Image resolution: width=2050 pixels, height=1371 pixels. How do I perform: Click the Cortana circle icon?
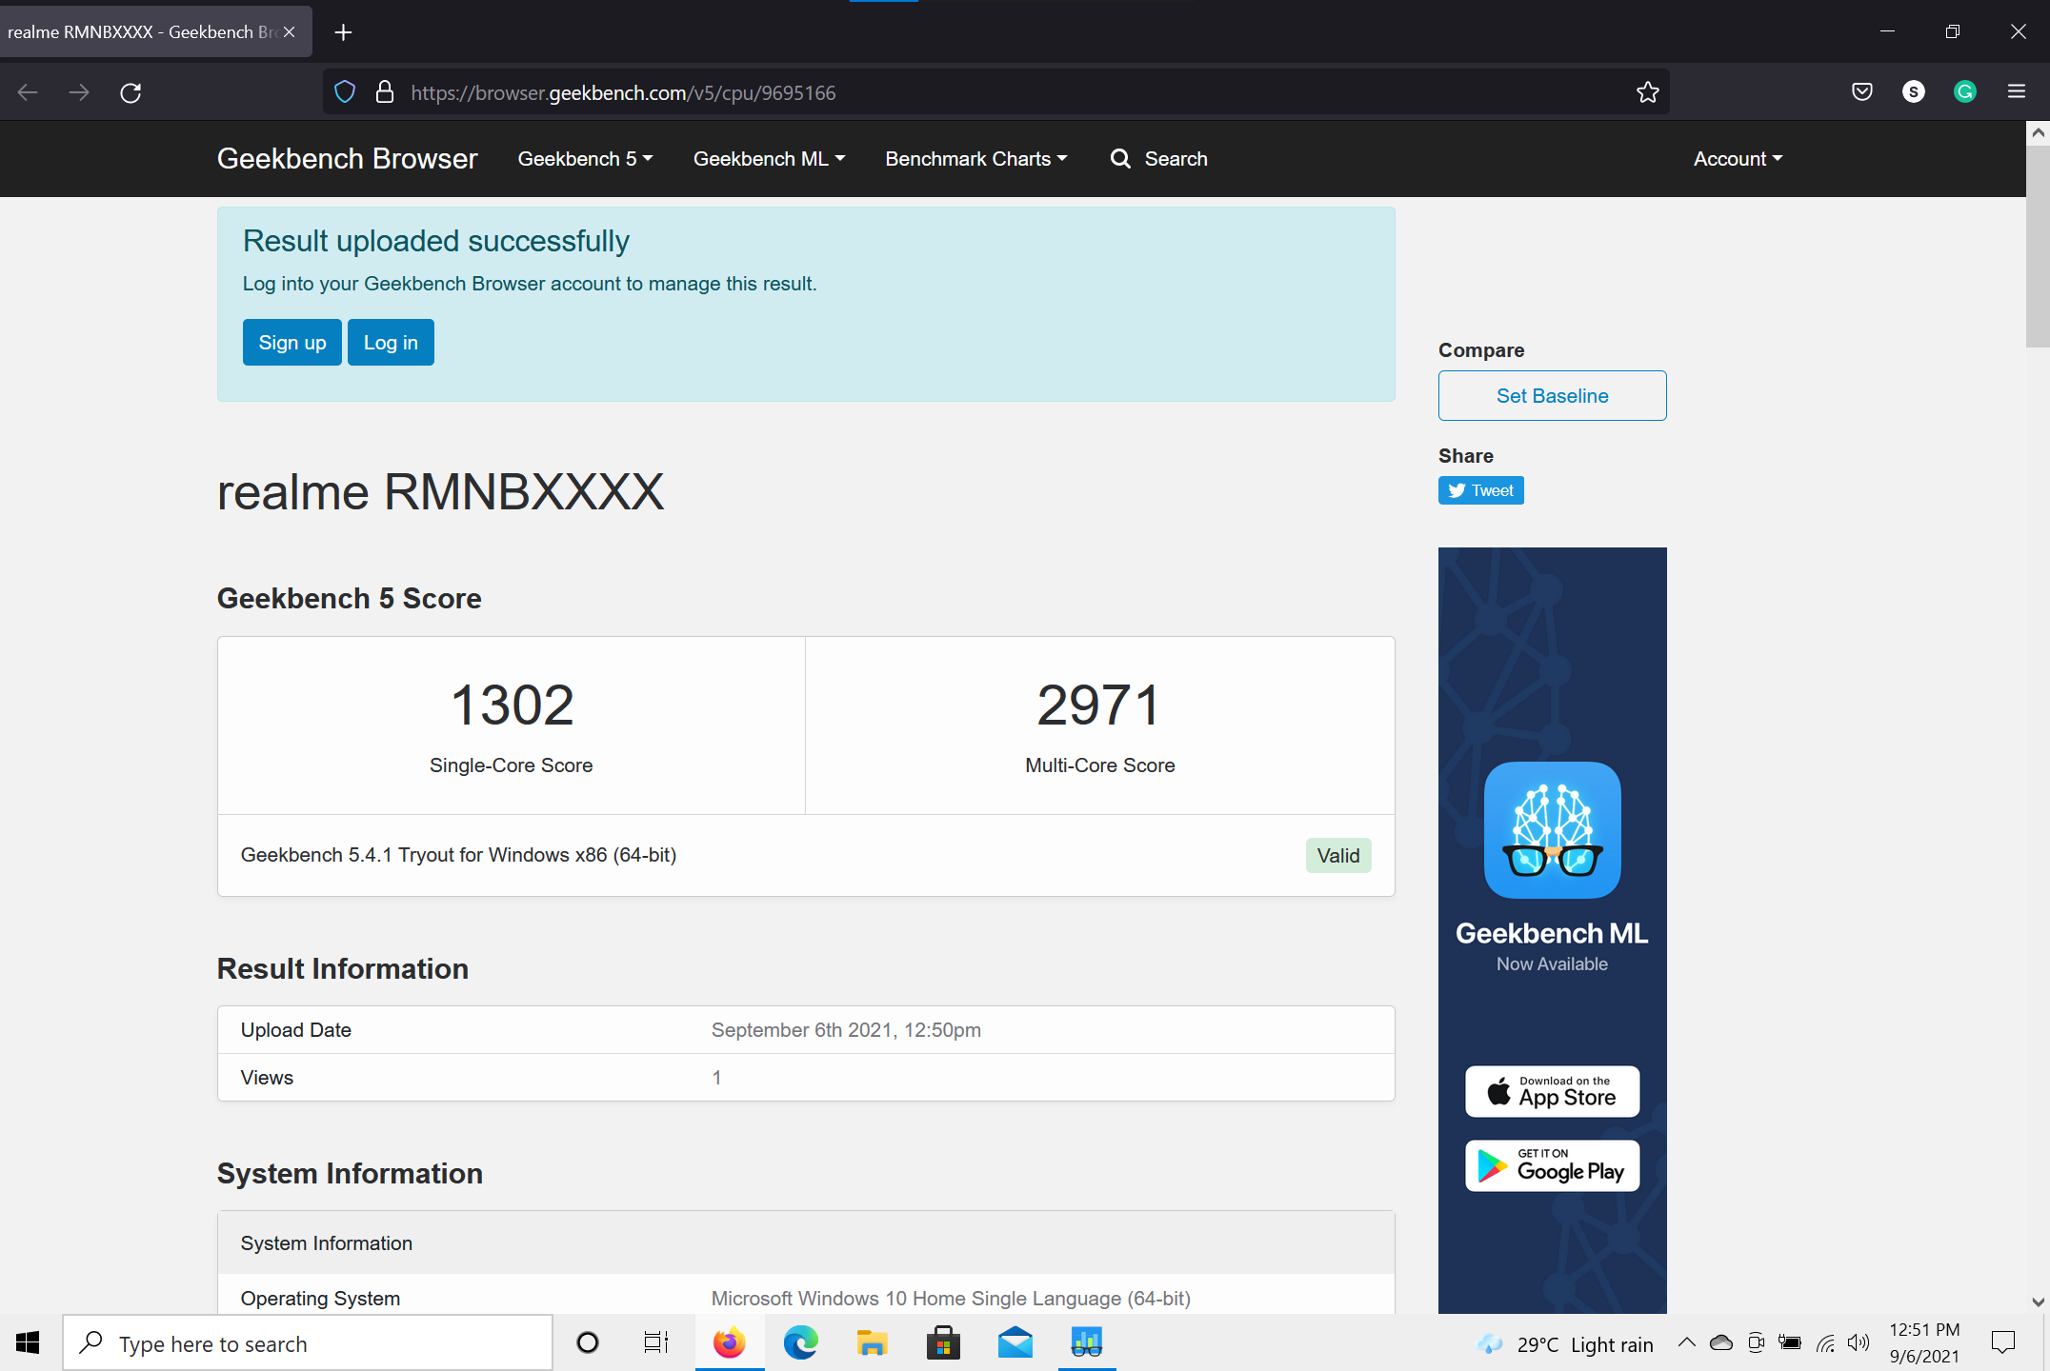588,1343
